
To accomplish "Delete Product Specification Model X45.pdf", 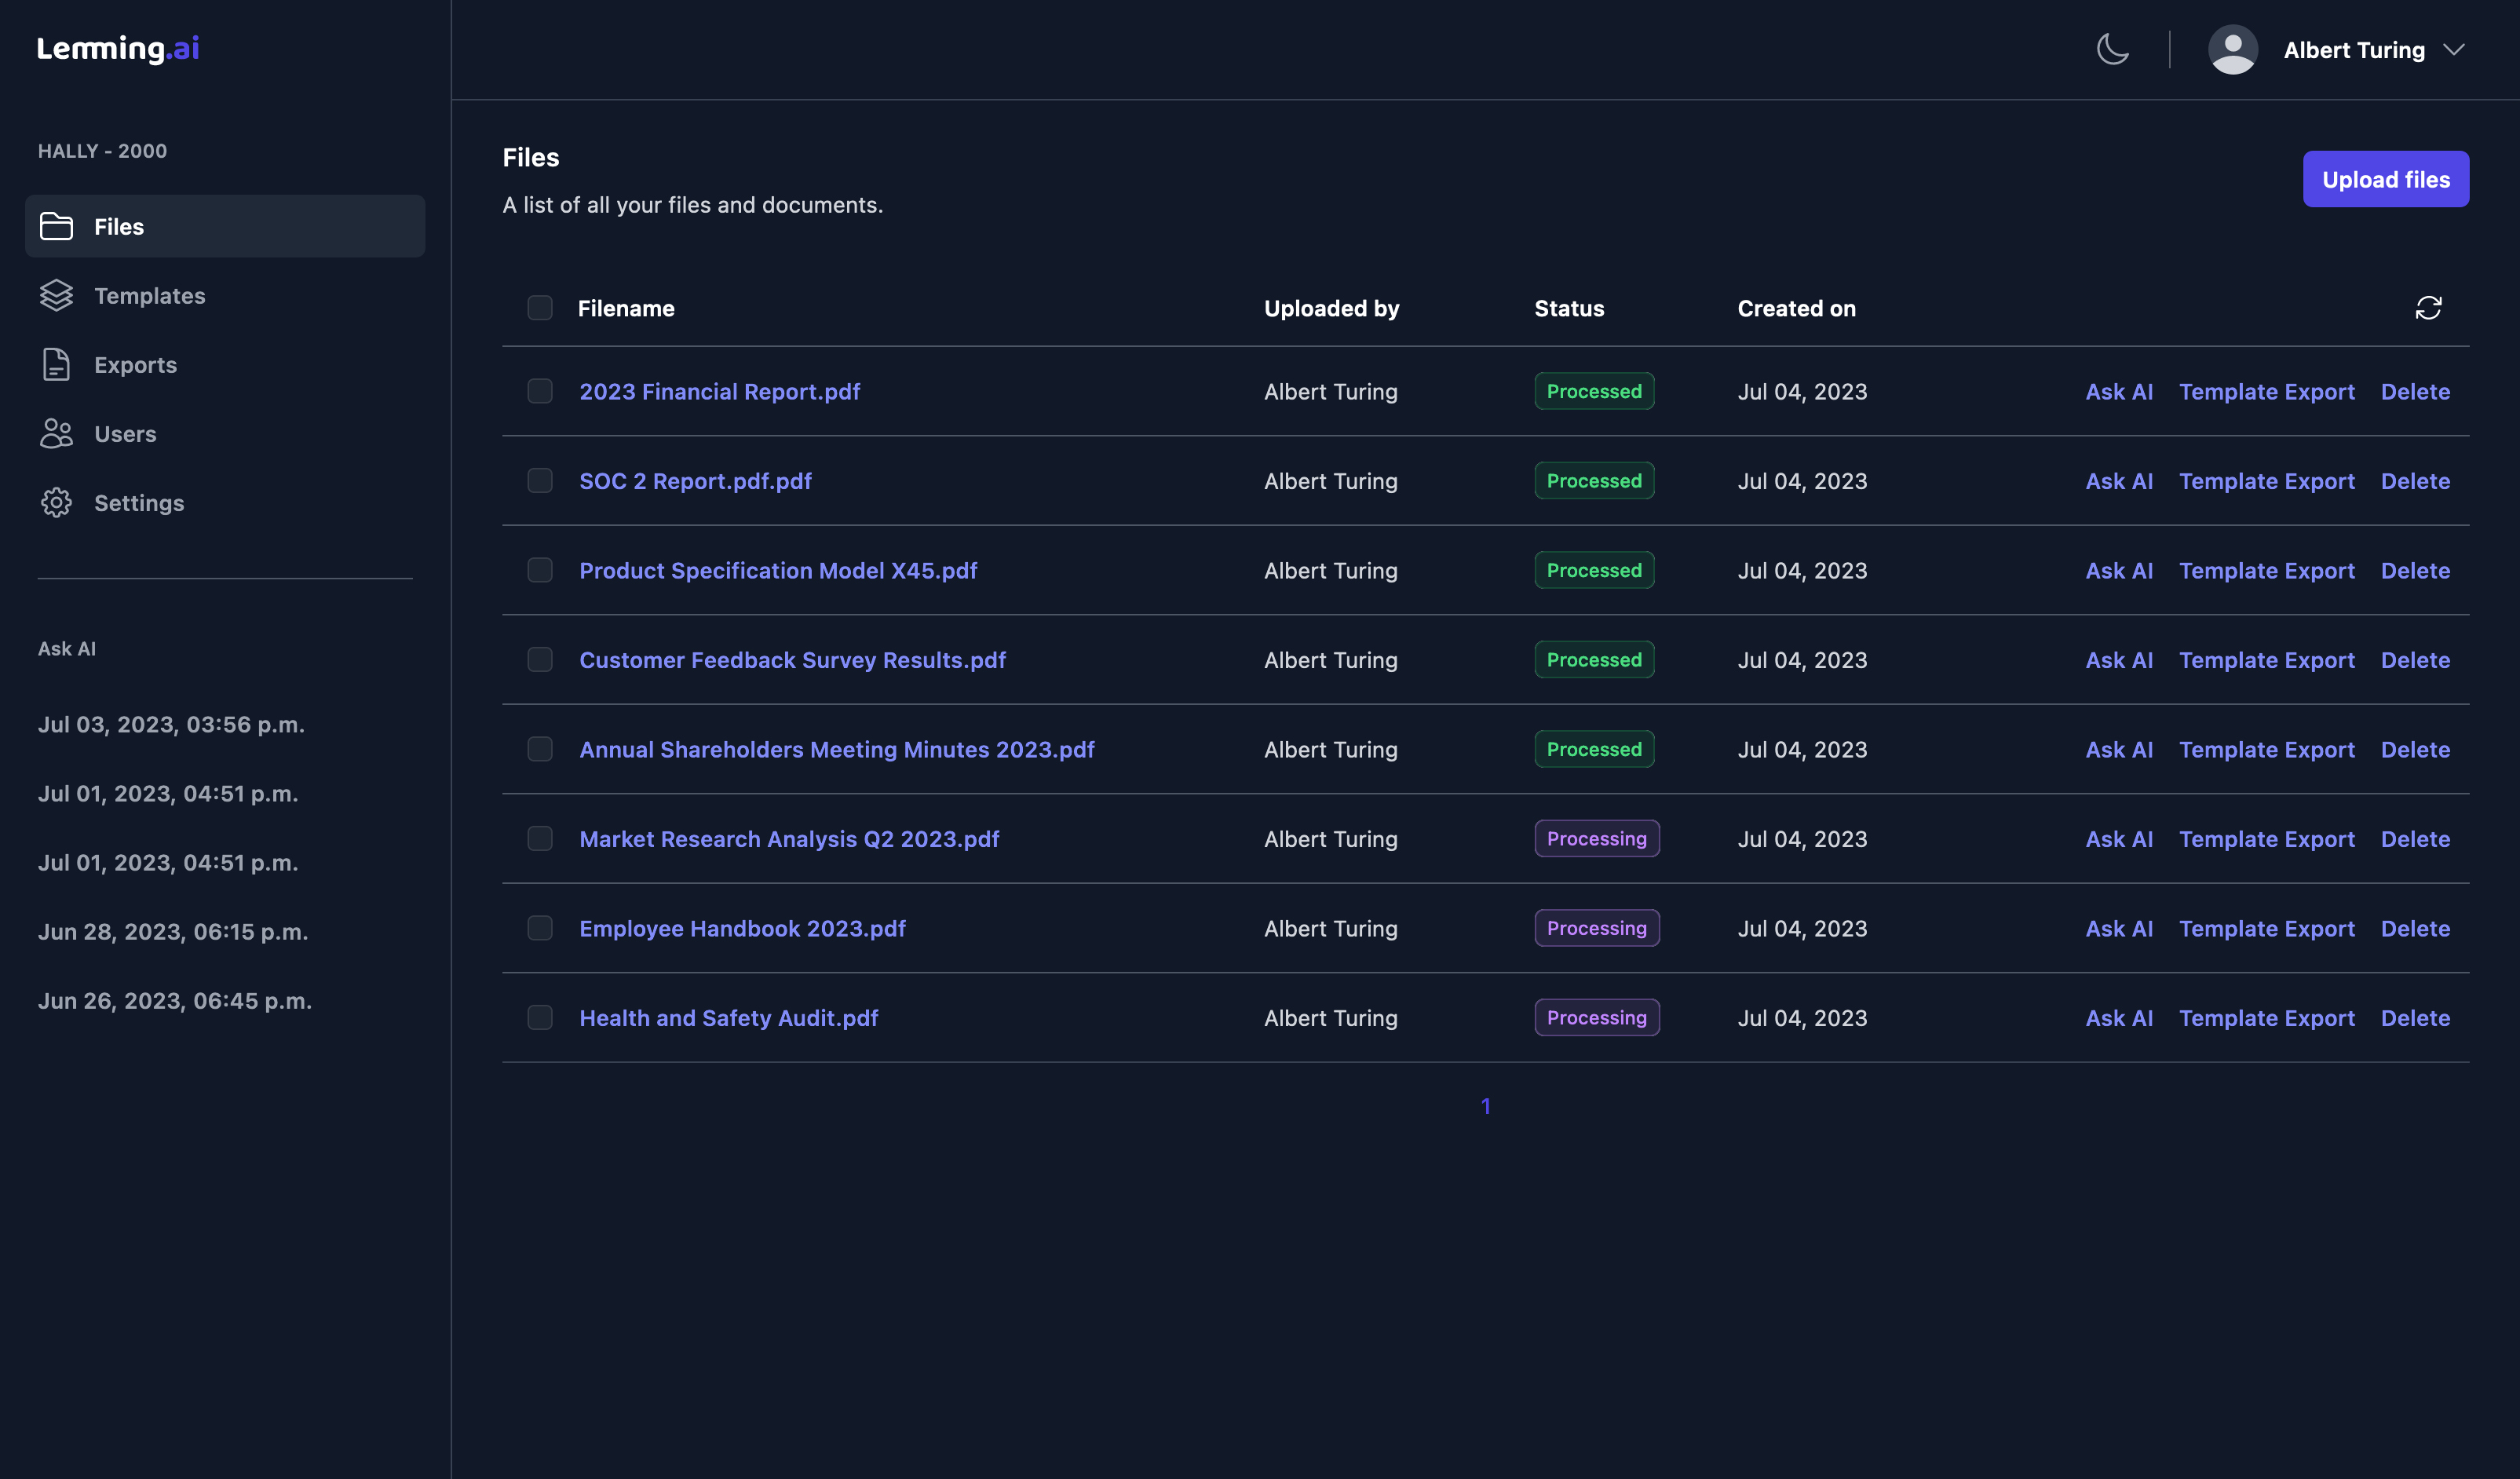I will (2415, 571).
